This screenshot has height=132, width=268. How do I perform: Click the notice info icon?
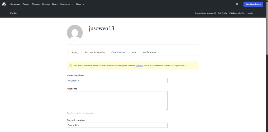71,65
